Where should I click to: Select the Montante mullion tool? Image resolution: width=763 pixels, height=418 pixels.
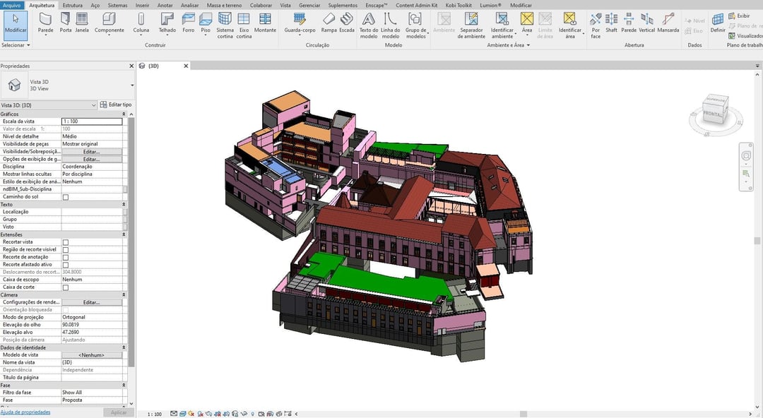coord(265,23)
